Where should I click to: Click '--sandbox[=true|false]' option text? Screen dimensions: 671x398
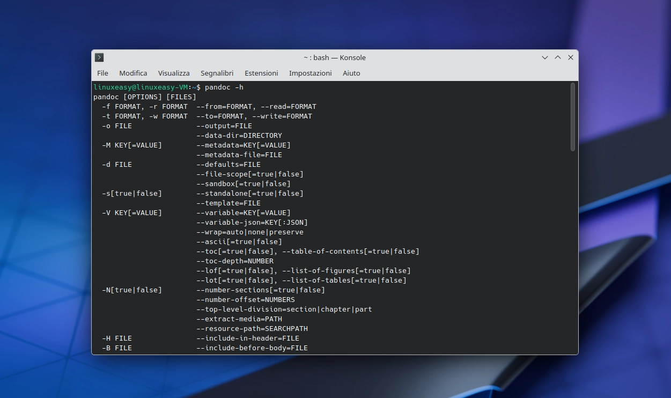pyautogui.click(x=244, y=183)
